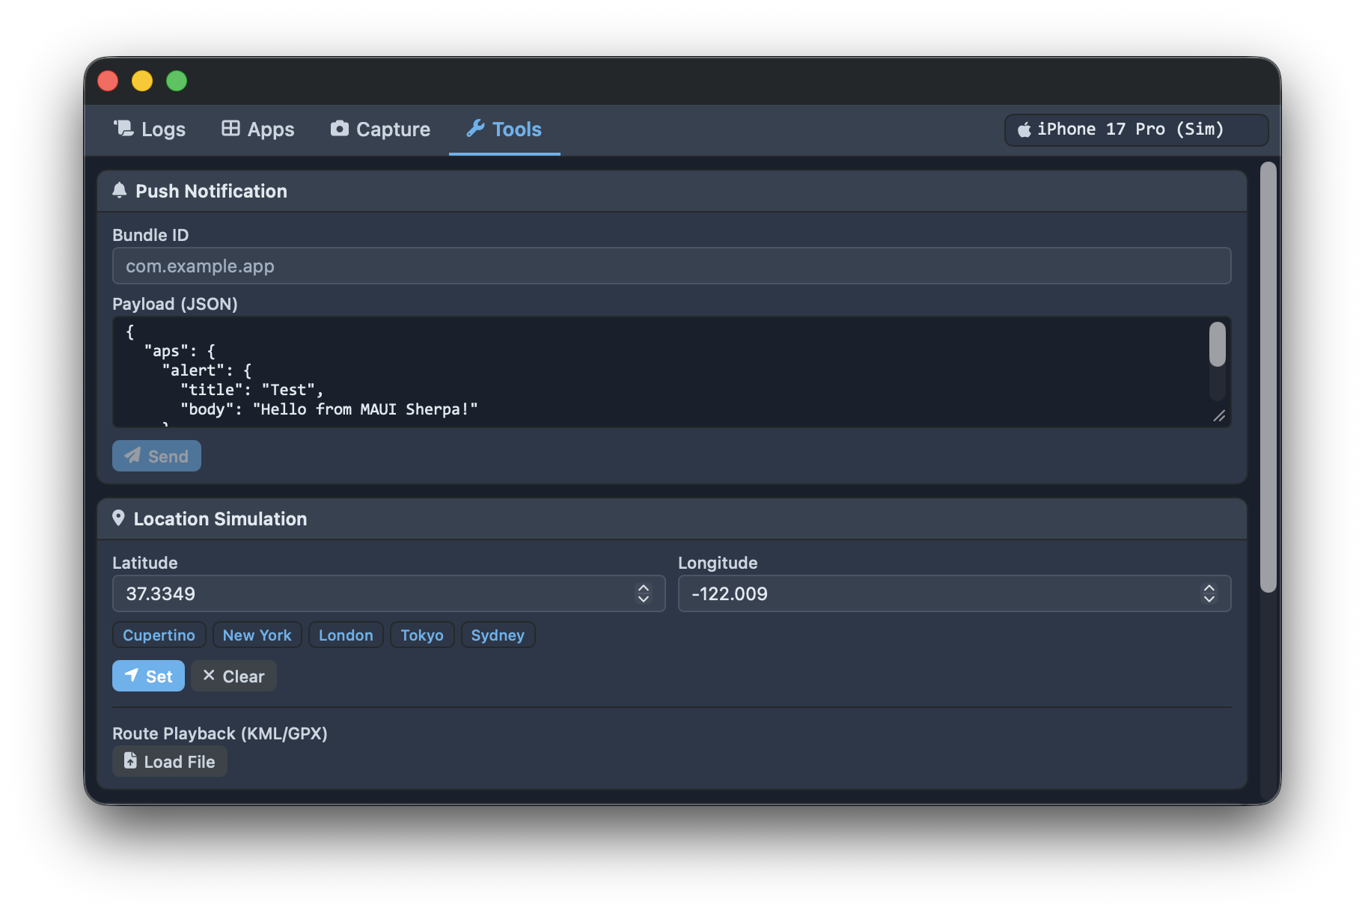Click the main page vertical scrollbar
1365x916 pixels.
pyautogui.click(x=1268, y=376)
